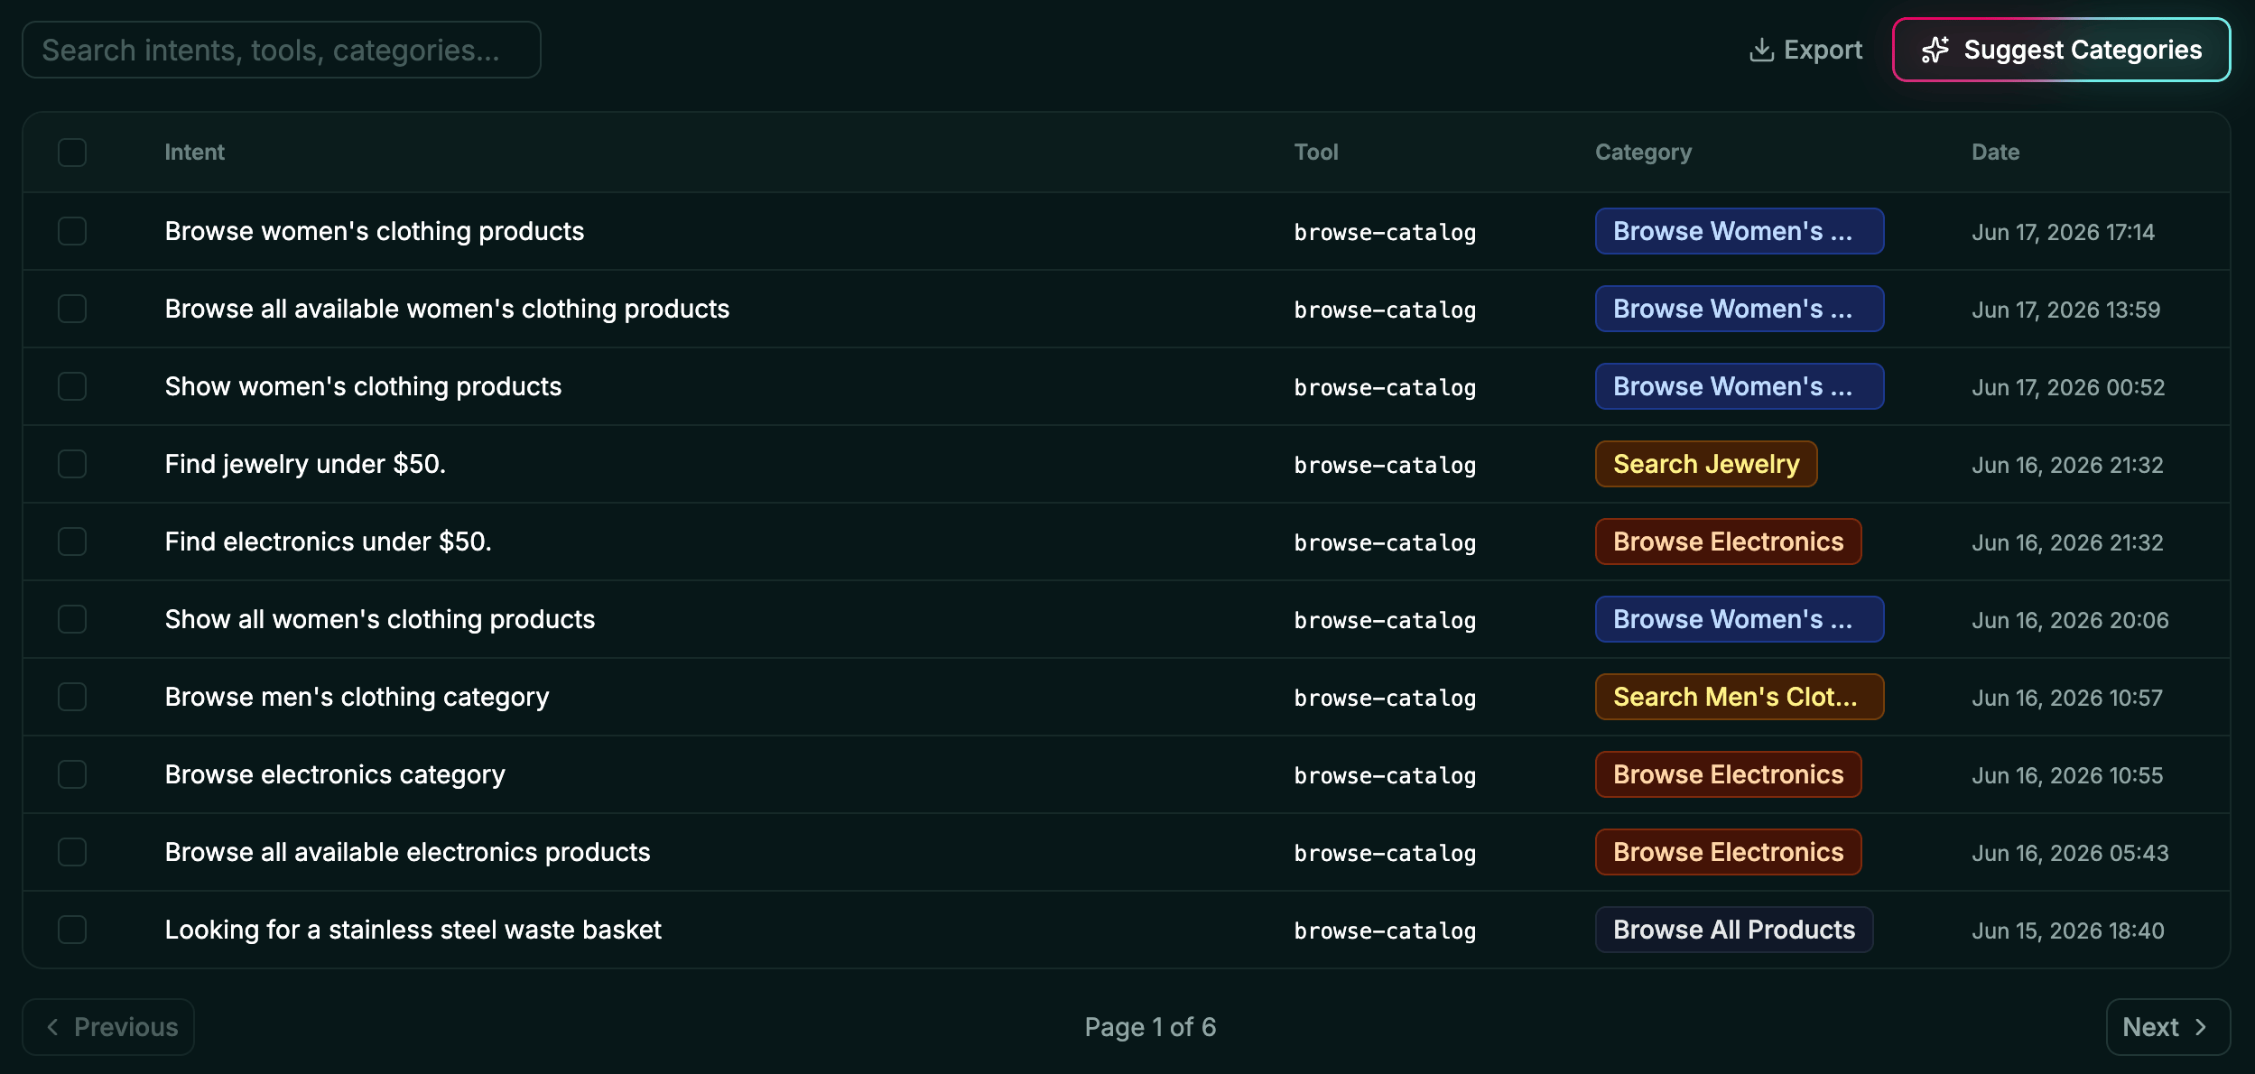Click intent 'Find jewelry under $50.'

tap(305, 464)
